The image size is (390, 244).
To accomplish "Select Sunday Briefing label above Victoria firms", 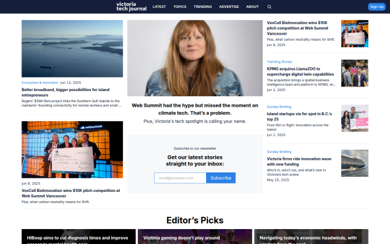I will coord(279,152).
